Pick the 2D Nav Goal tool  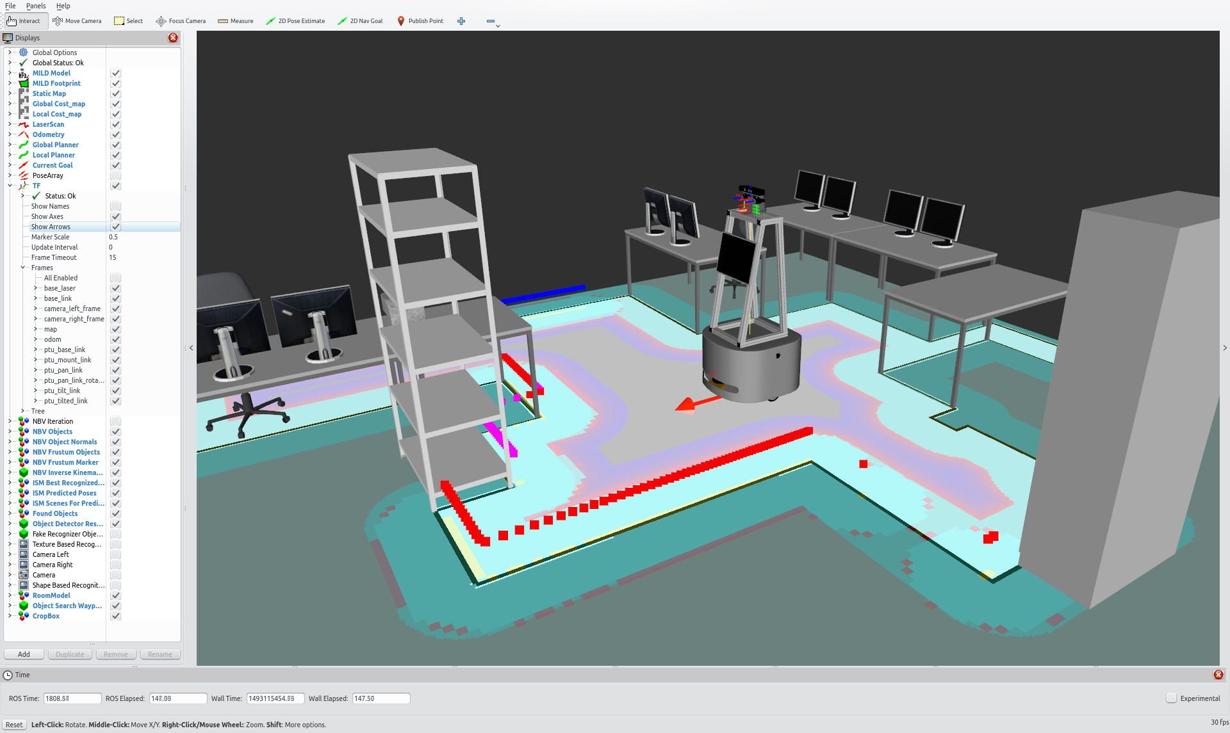point(360,21)
